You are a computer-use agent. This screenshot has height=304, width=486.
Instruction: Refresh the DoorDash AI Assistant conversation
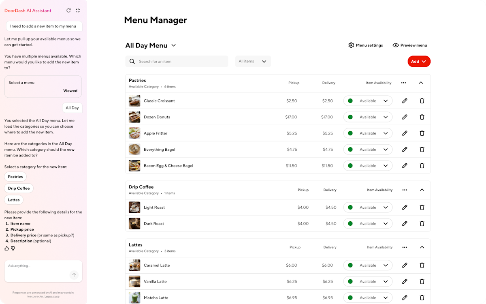click(68, 10)
